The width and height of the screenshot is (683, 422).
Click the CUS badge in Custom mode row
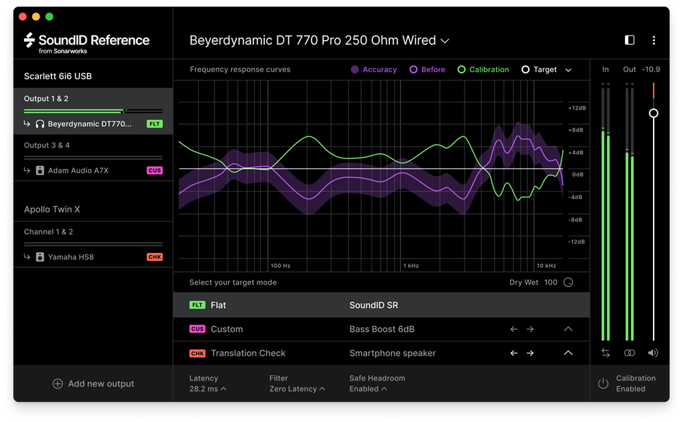point(197,329)
